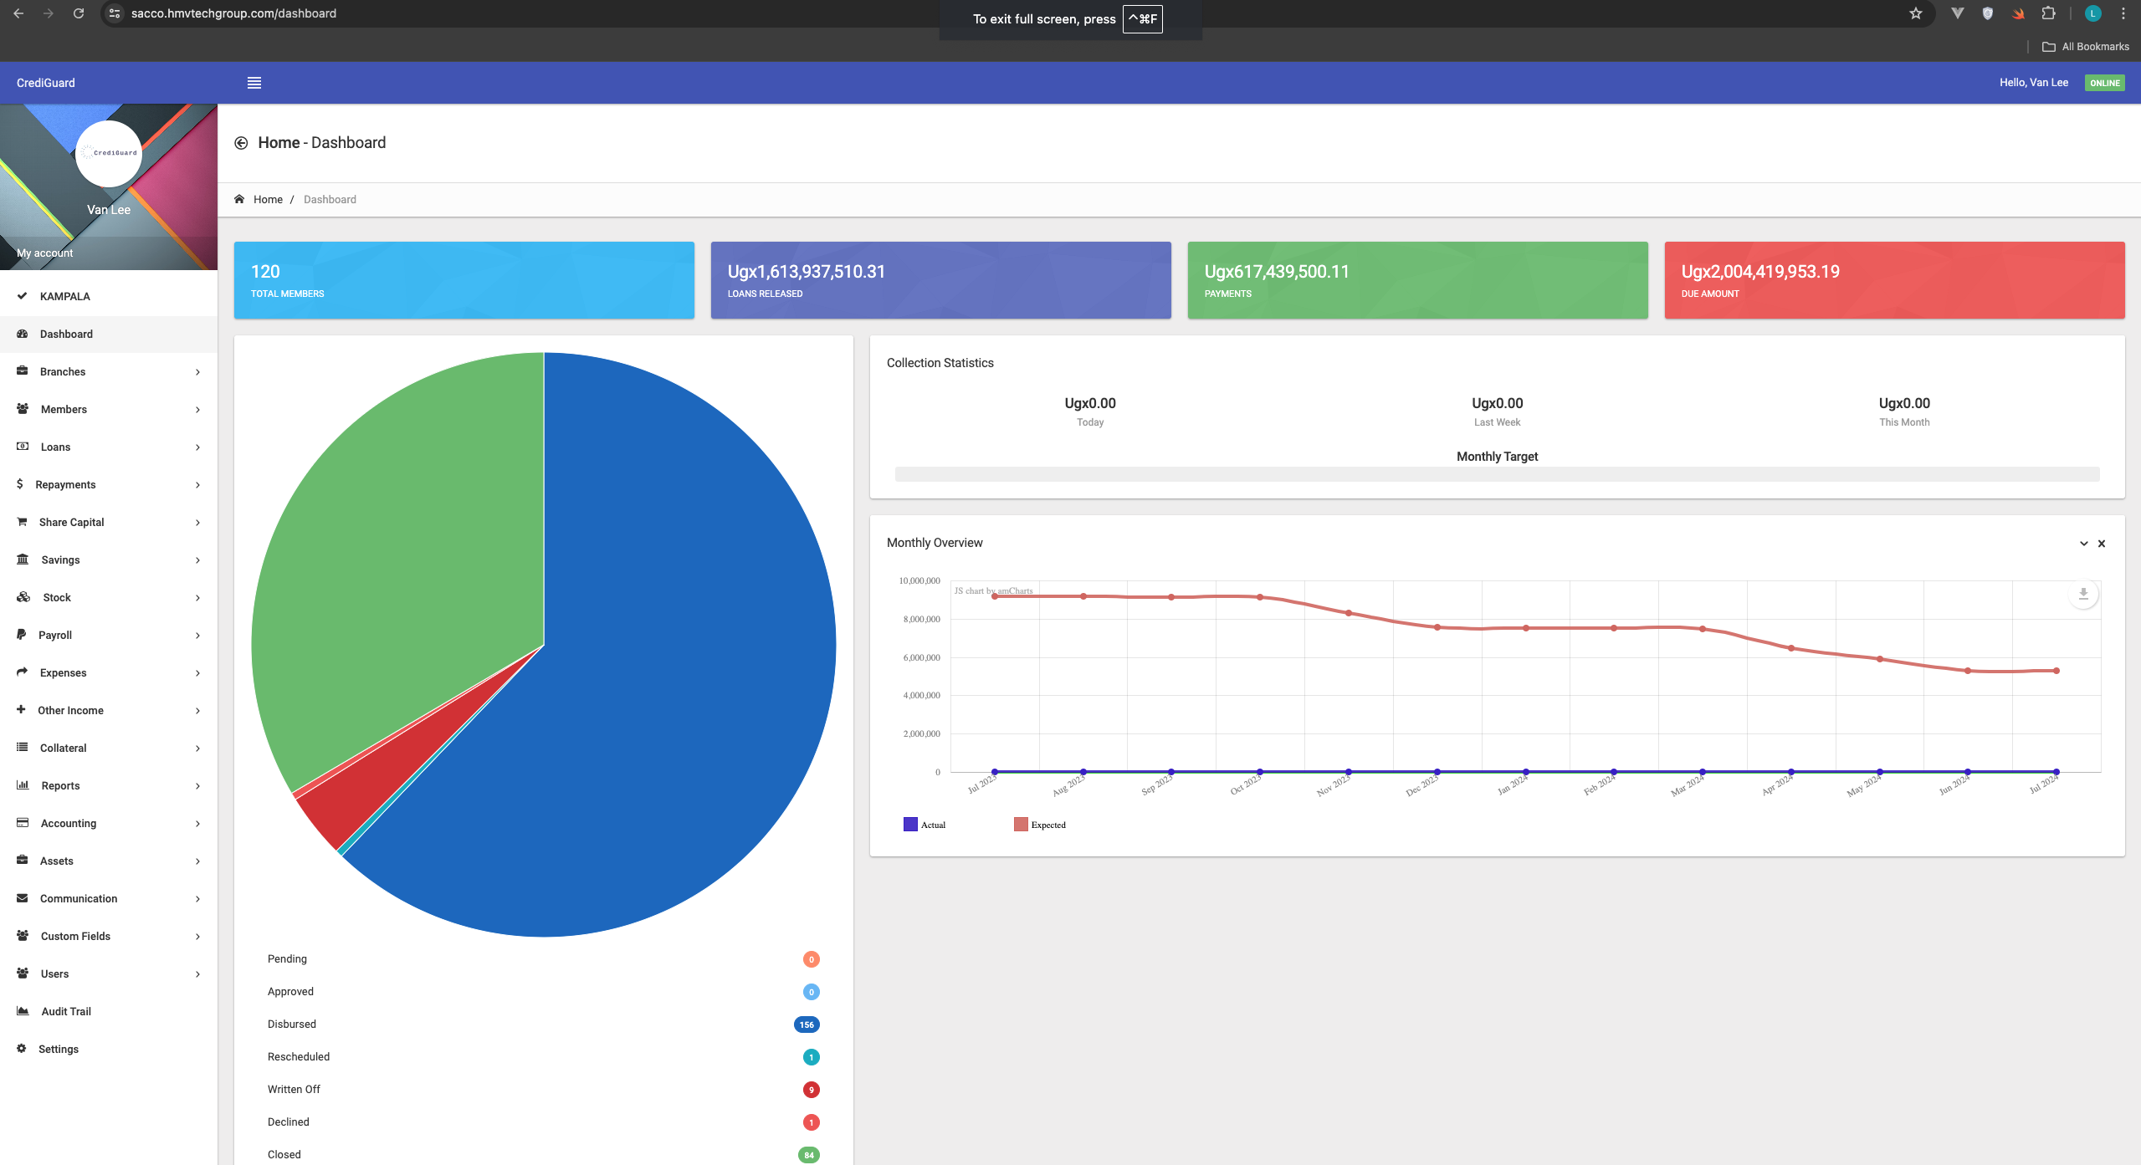Click the CrediGuard brand link

[46, 83]
